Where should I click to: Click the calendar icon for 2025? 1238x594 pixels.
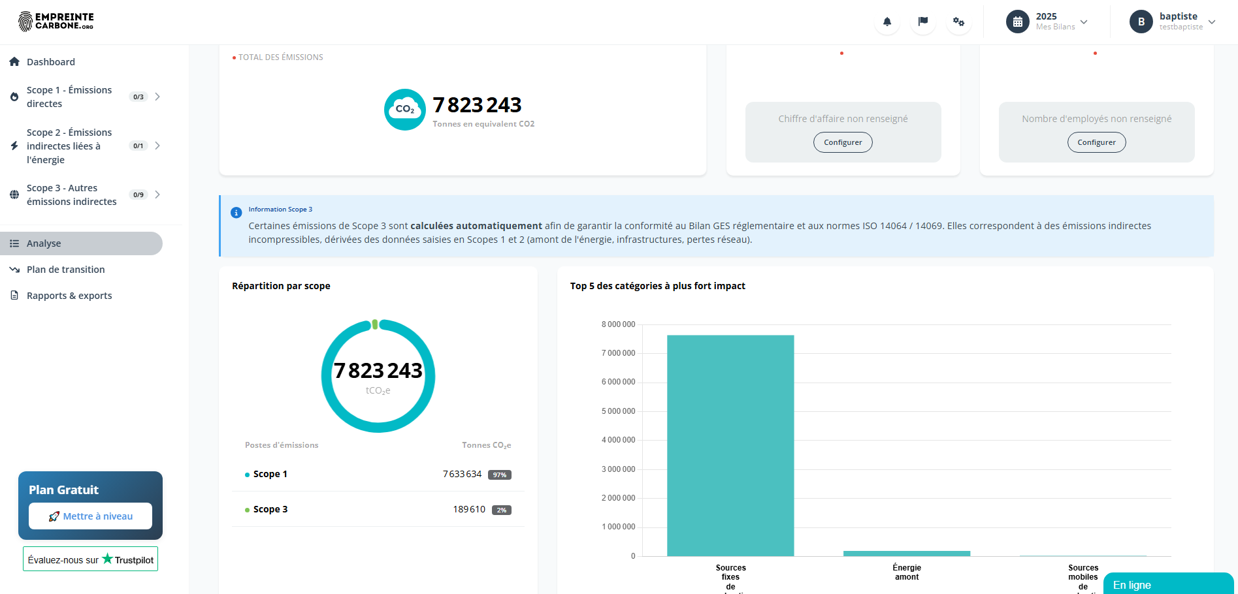(x=1017, y=22)
